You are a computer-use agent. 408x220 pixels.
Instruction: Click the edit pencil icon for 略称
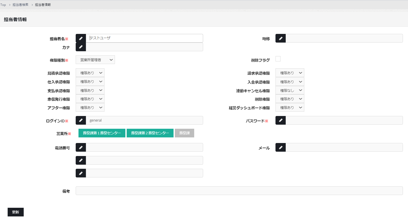click(281, 38)
